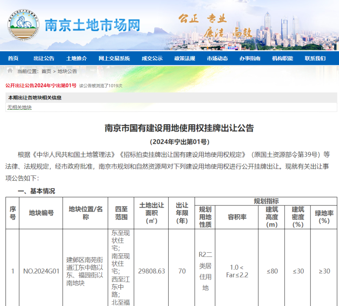Click 联系我们 in the navigation bar
Image resolution: width=339 pixels, height=306 pixels.
pos(315,58)
